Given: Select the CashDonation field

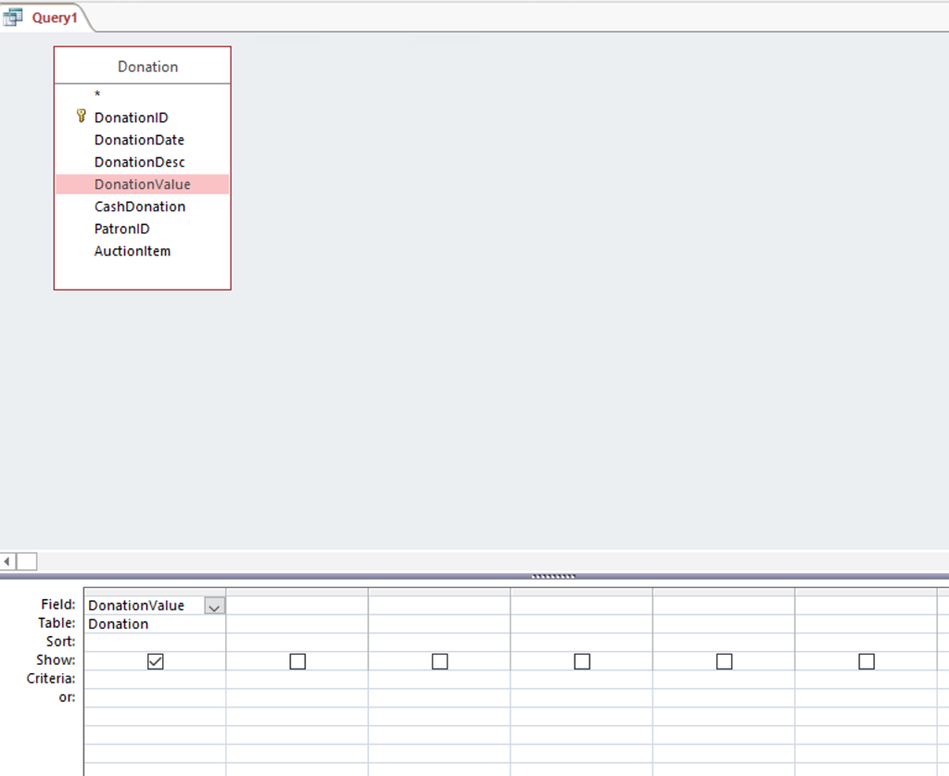Looking at the screenshot, I should click(x=140, y=207).
